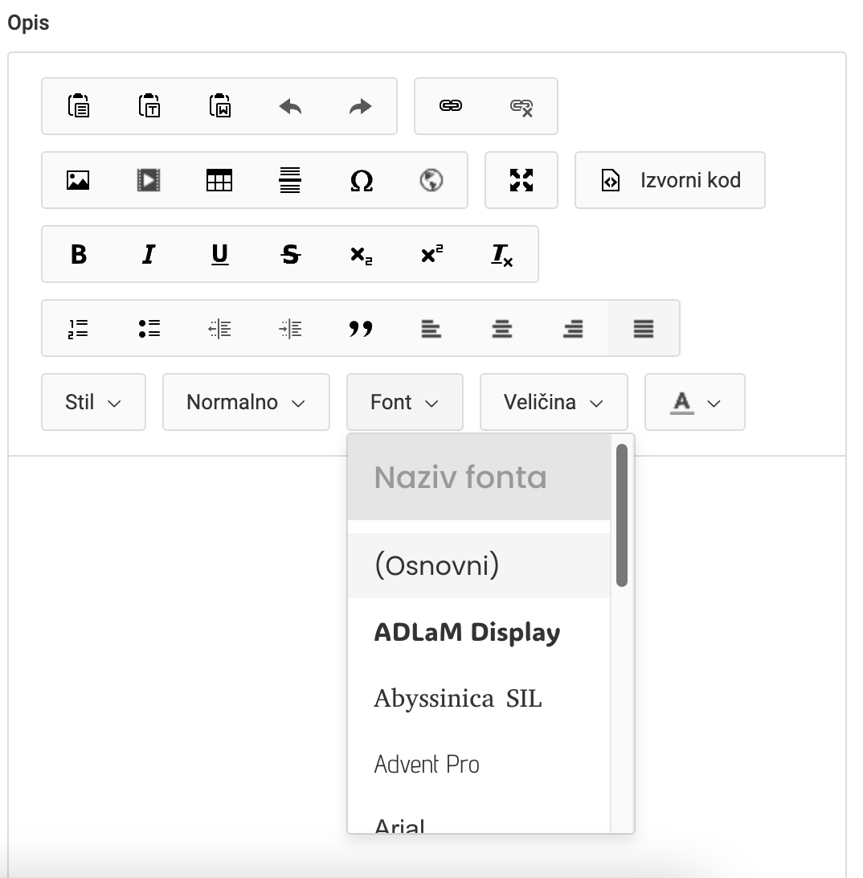Toggle strikethrough formatting
The height and width of the screenshot is (878, 863).
[290, 254]
